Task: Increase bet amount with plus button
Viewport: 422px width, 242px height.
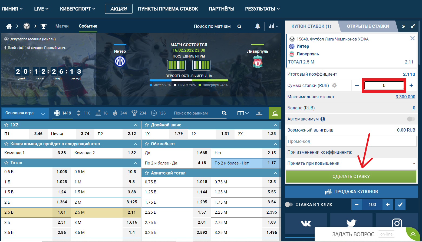Action: click(411, 85)
